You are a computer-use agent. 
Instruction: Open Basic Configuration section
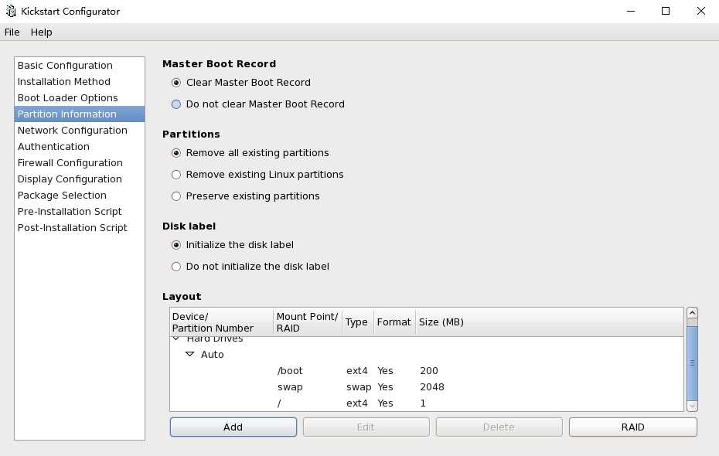pos(65,66)
